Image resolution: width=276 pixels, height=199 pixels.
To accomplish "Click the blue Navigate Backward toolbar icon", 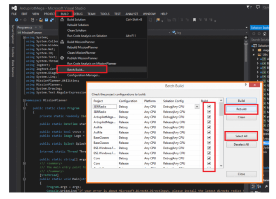I will tap(17, 20).
